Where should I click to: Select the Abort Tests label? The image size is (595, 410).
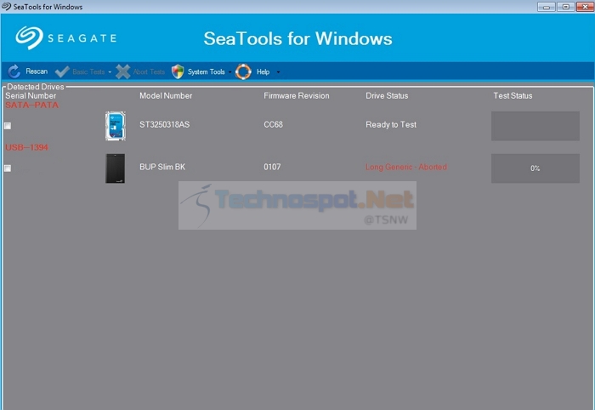click(x=149, y=71)
